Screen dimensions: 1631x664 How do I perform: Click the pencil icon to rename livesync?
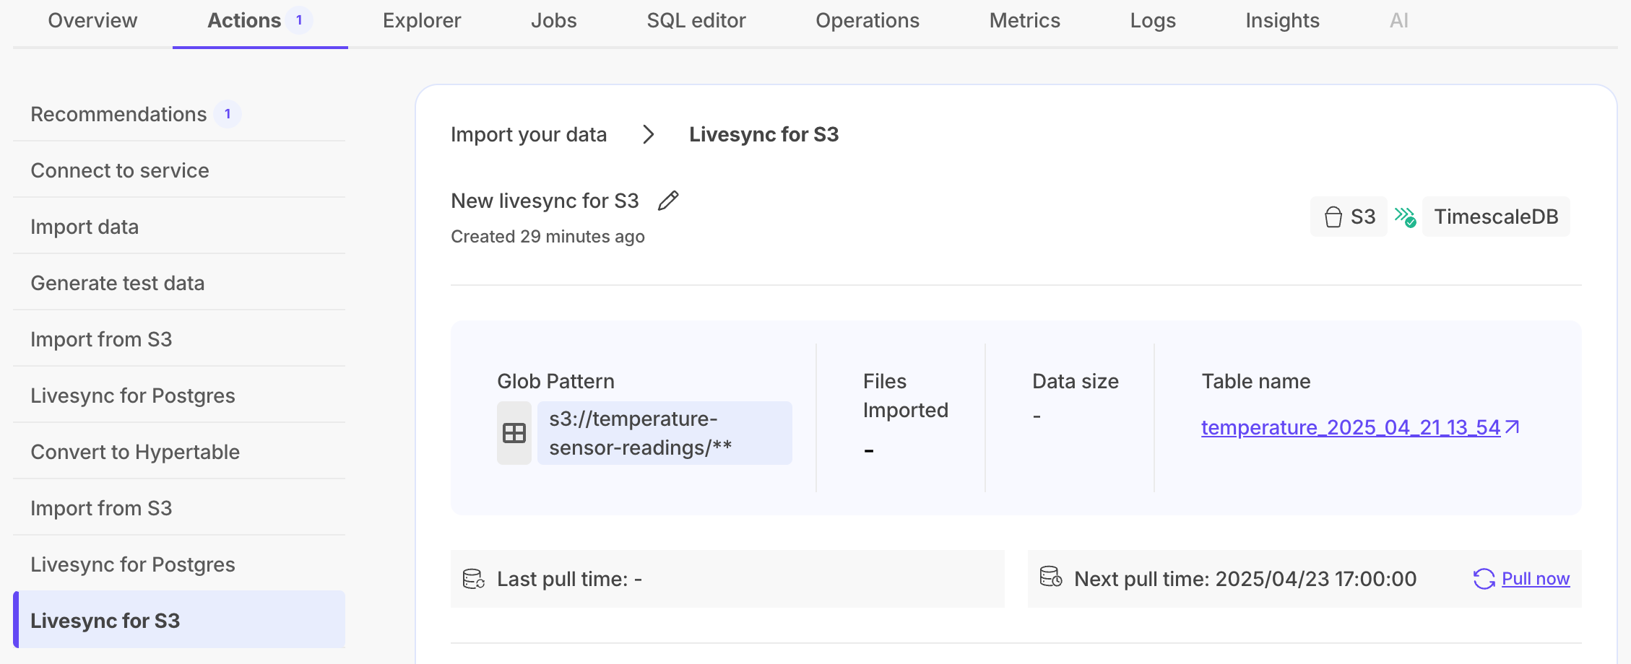(x=668, y=201)
